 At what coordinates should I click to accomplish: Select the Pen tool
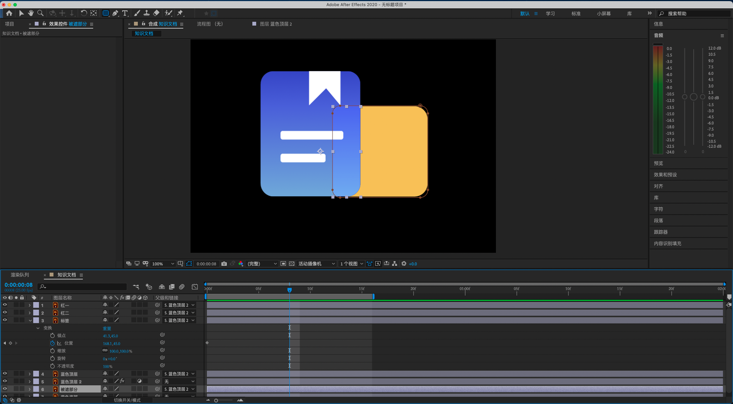point(115,13)
